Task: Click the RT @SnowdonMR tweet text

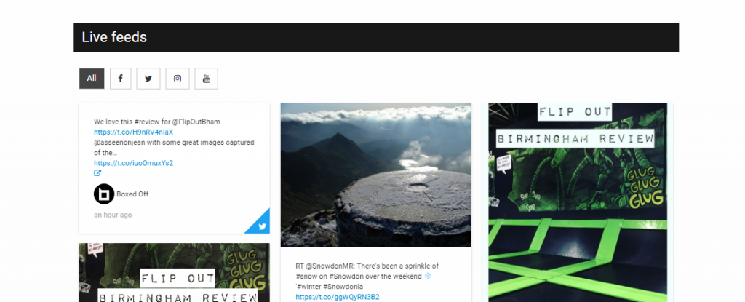Action: pos(367,277)
